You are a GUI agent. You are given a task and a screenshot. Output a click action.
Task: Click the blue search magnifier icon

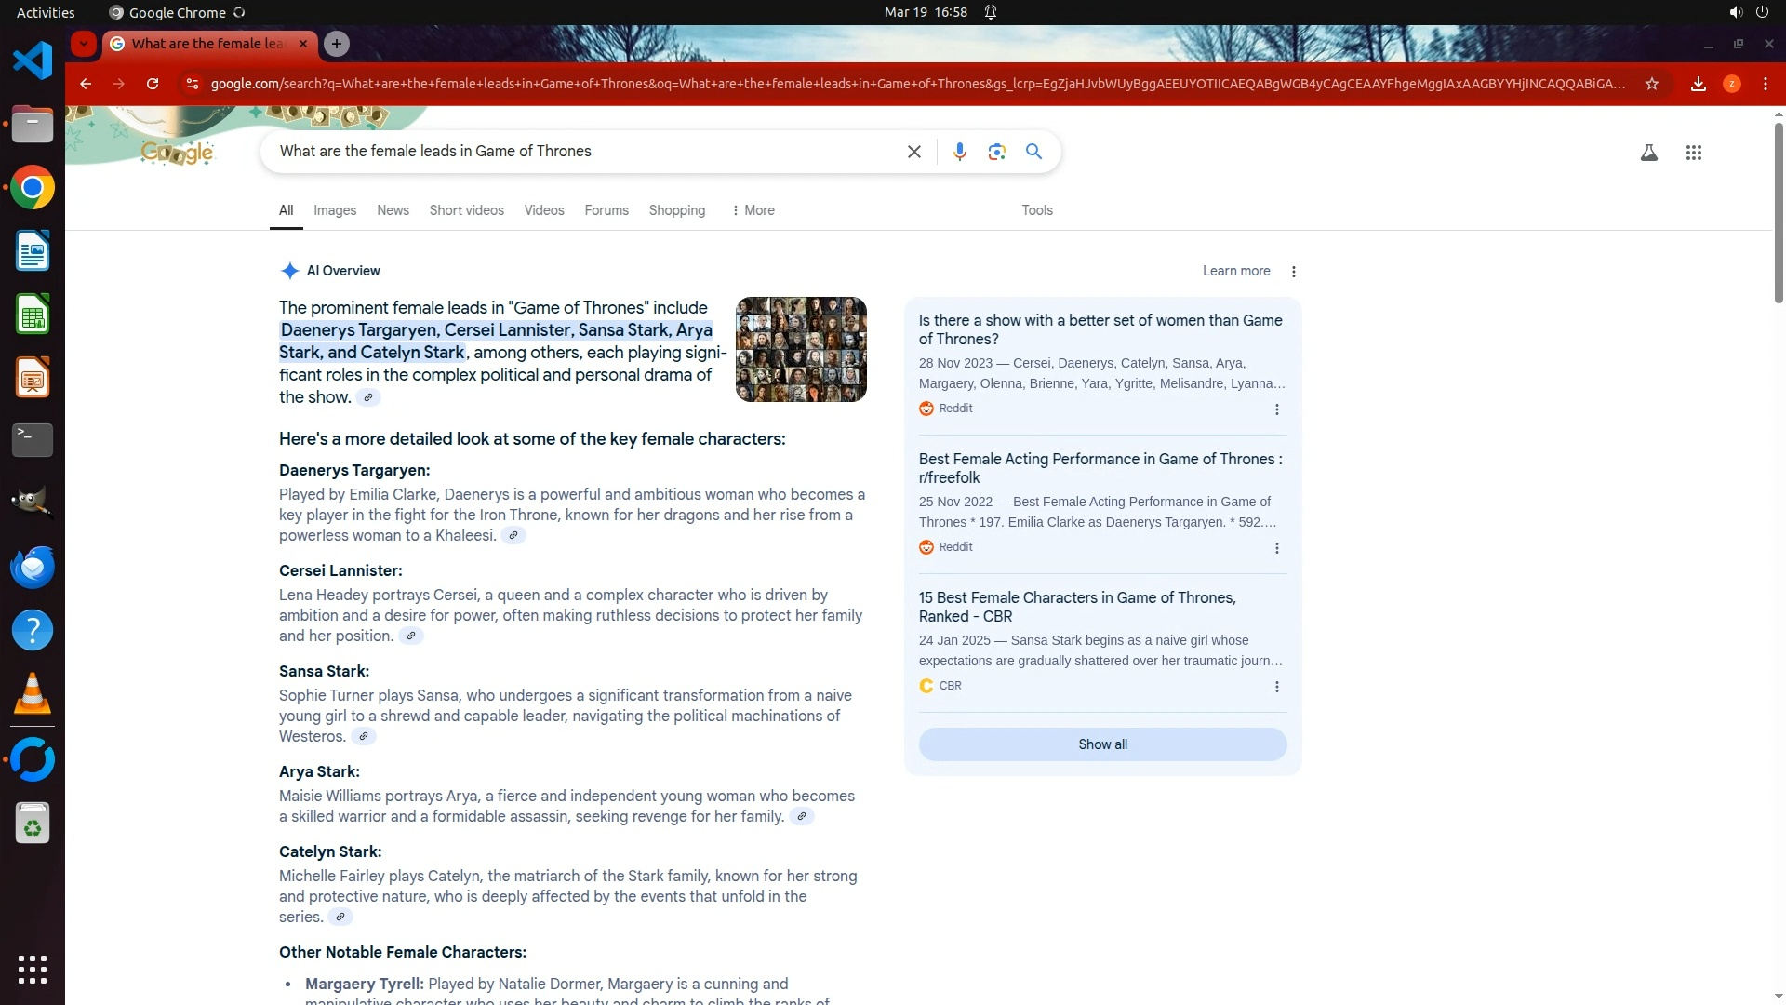tap(1033, 152)
